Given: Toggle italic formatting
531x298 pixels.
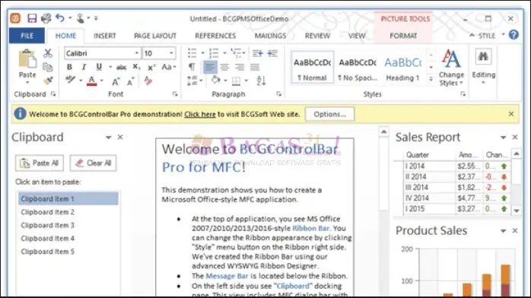Looking at the screenshot, I should [84, 67].
